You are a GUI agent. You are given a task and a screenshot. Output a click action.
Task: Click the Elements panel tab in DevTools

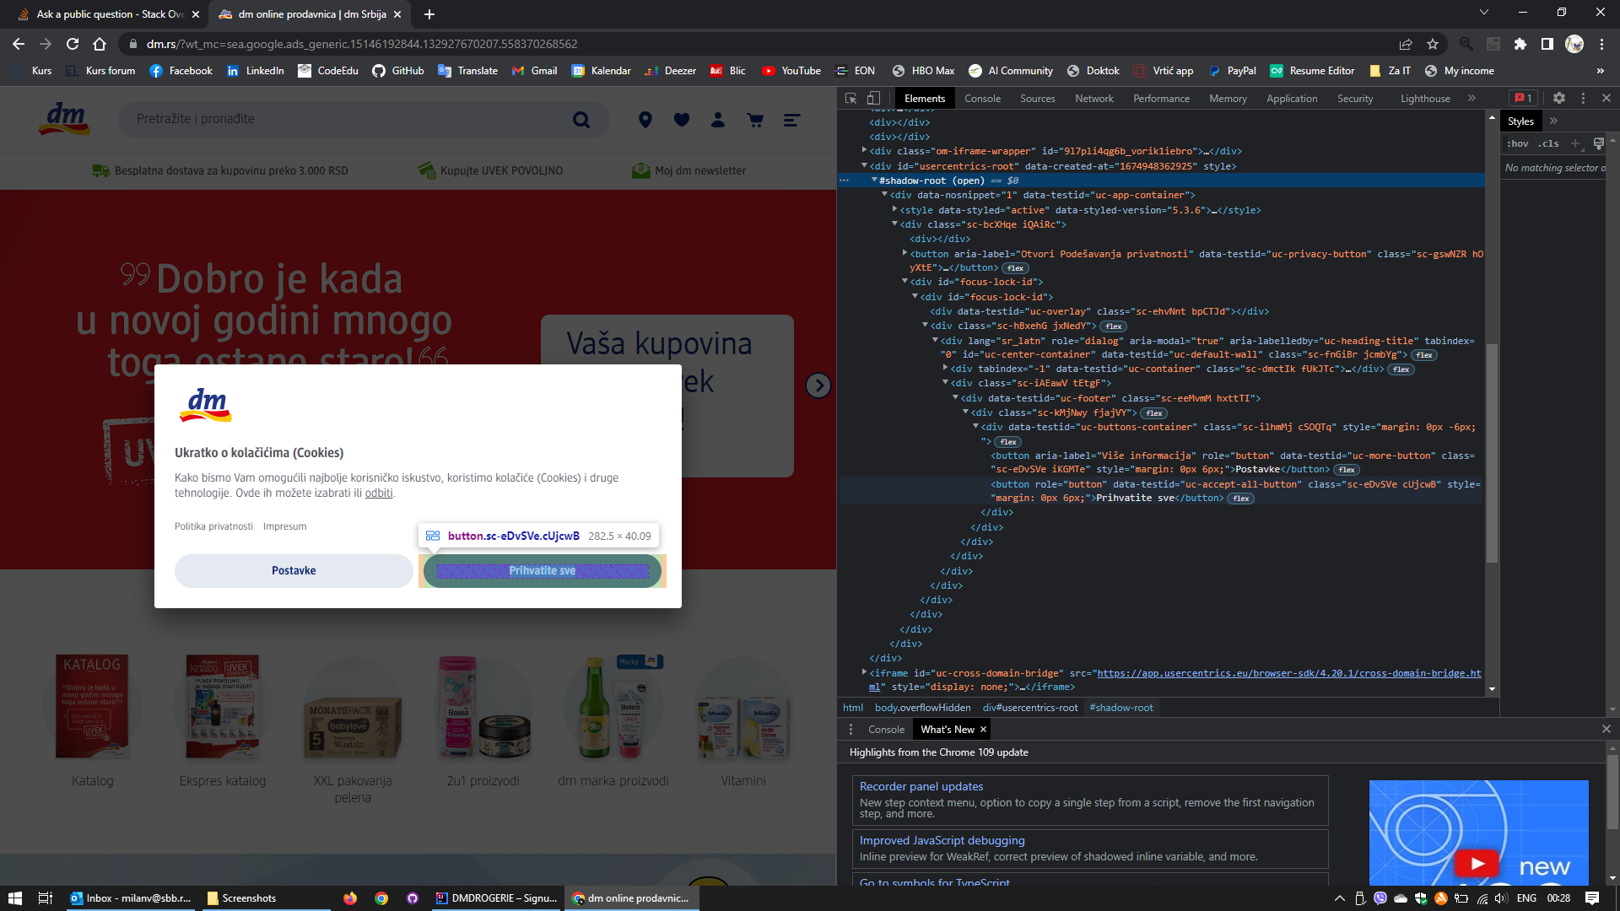(926, 98)
